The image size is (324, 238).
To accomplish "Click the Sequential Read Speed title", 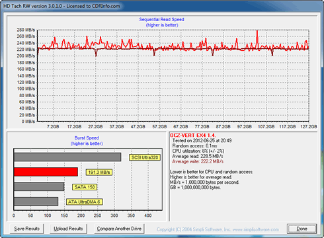I will click(x=161, y=20).
